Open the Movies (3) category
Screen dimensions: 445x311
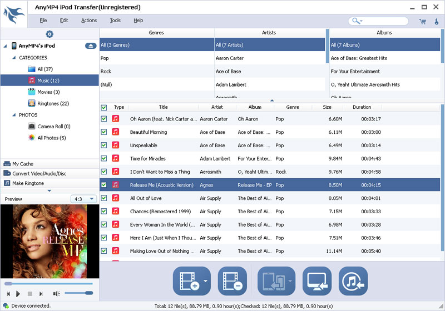point(48,92)
